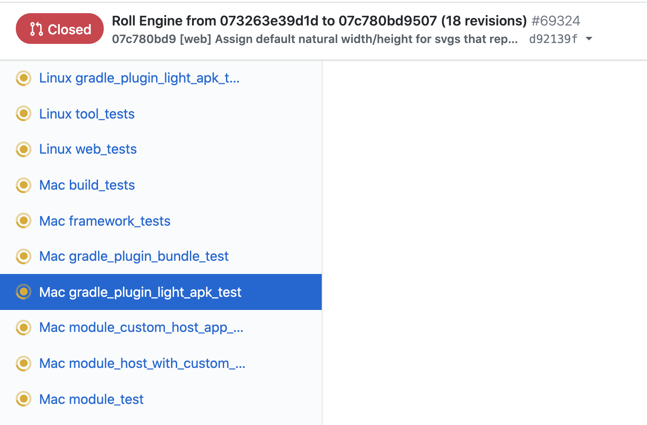
Task: Click the pull request icon in the Closed badge
Action: [x=35, y=29]
